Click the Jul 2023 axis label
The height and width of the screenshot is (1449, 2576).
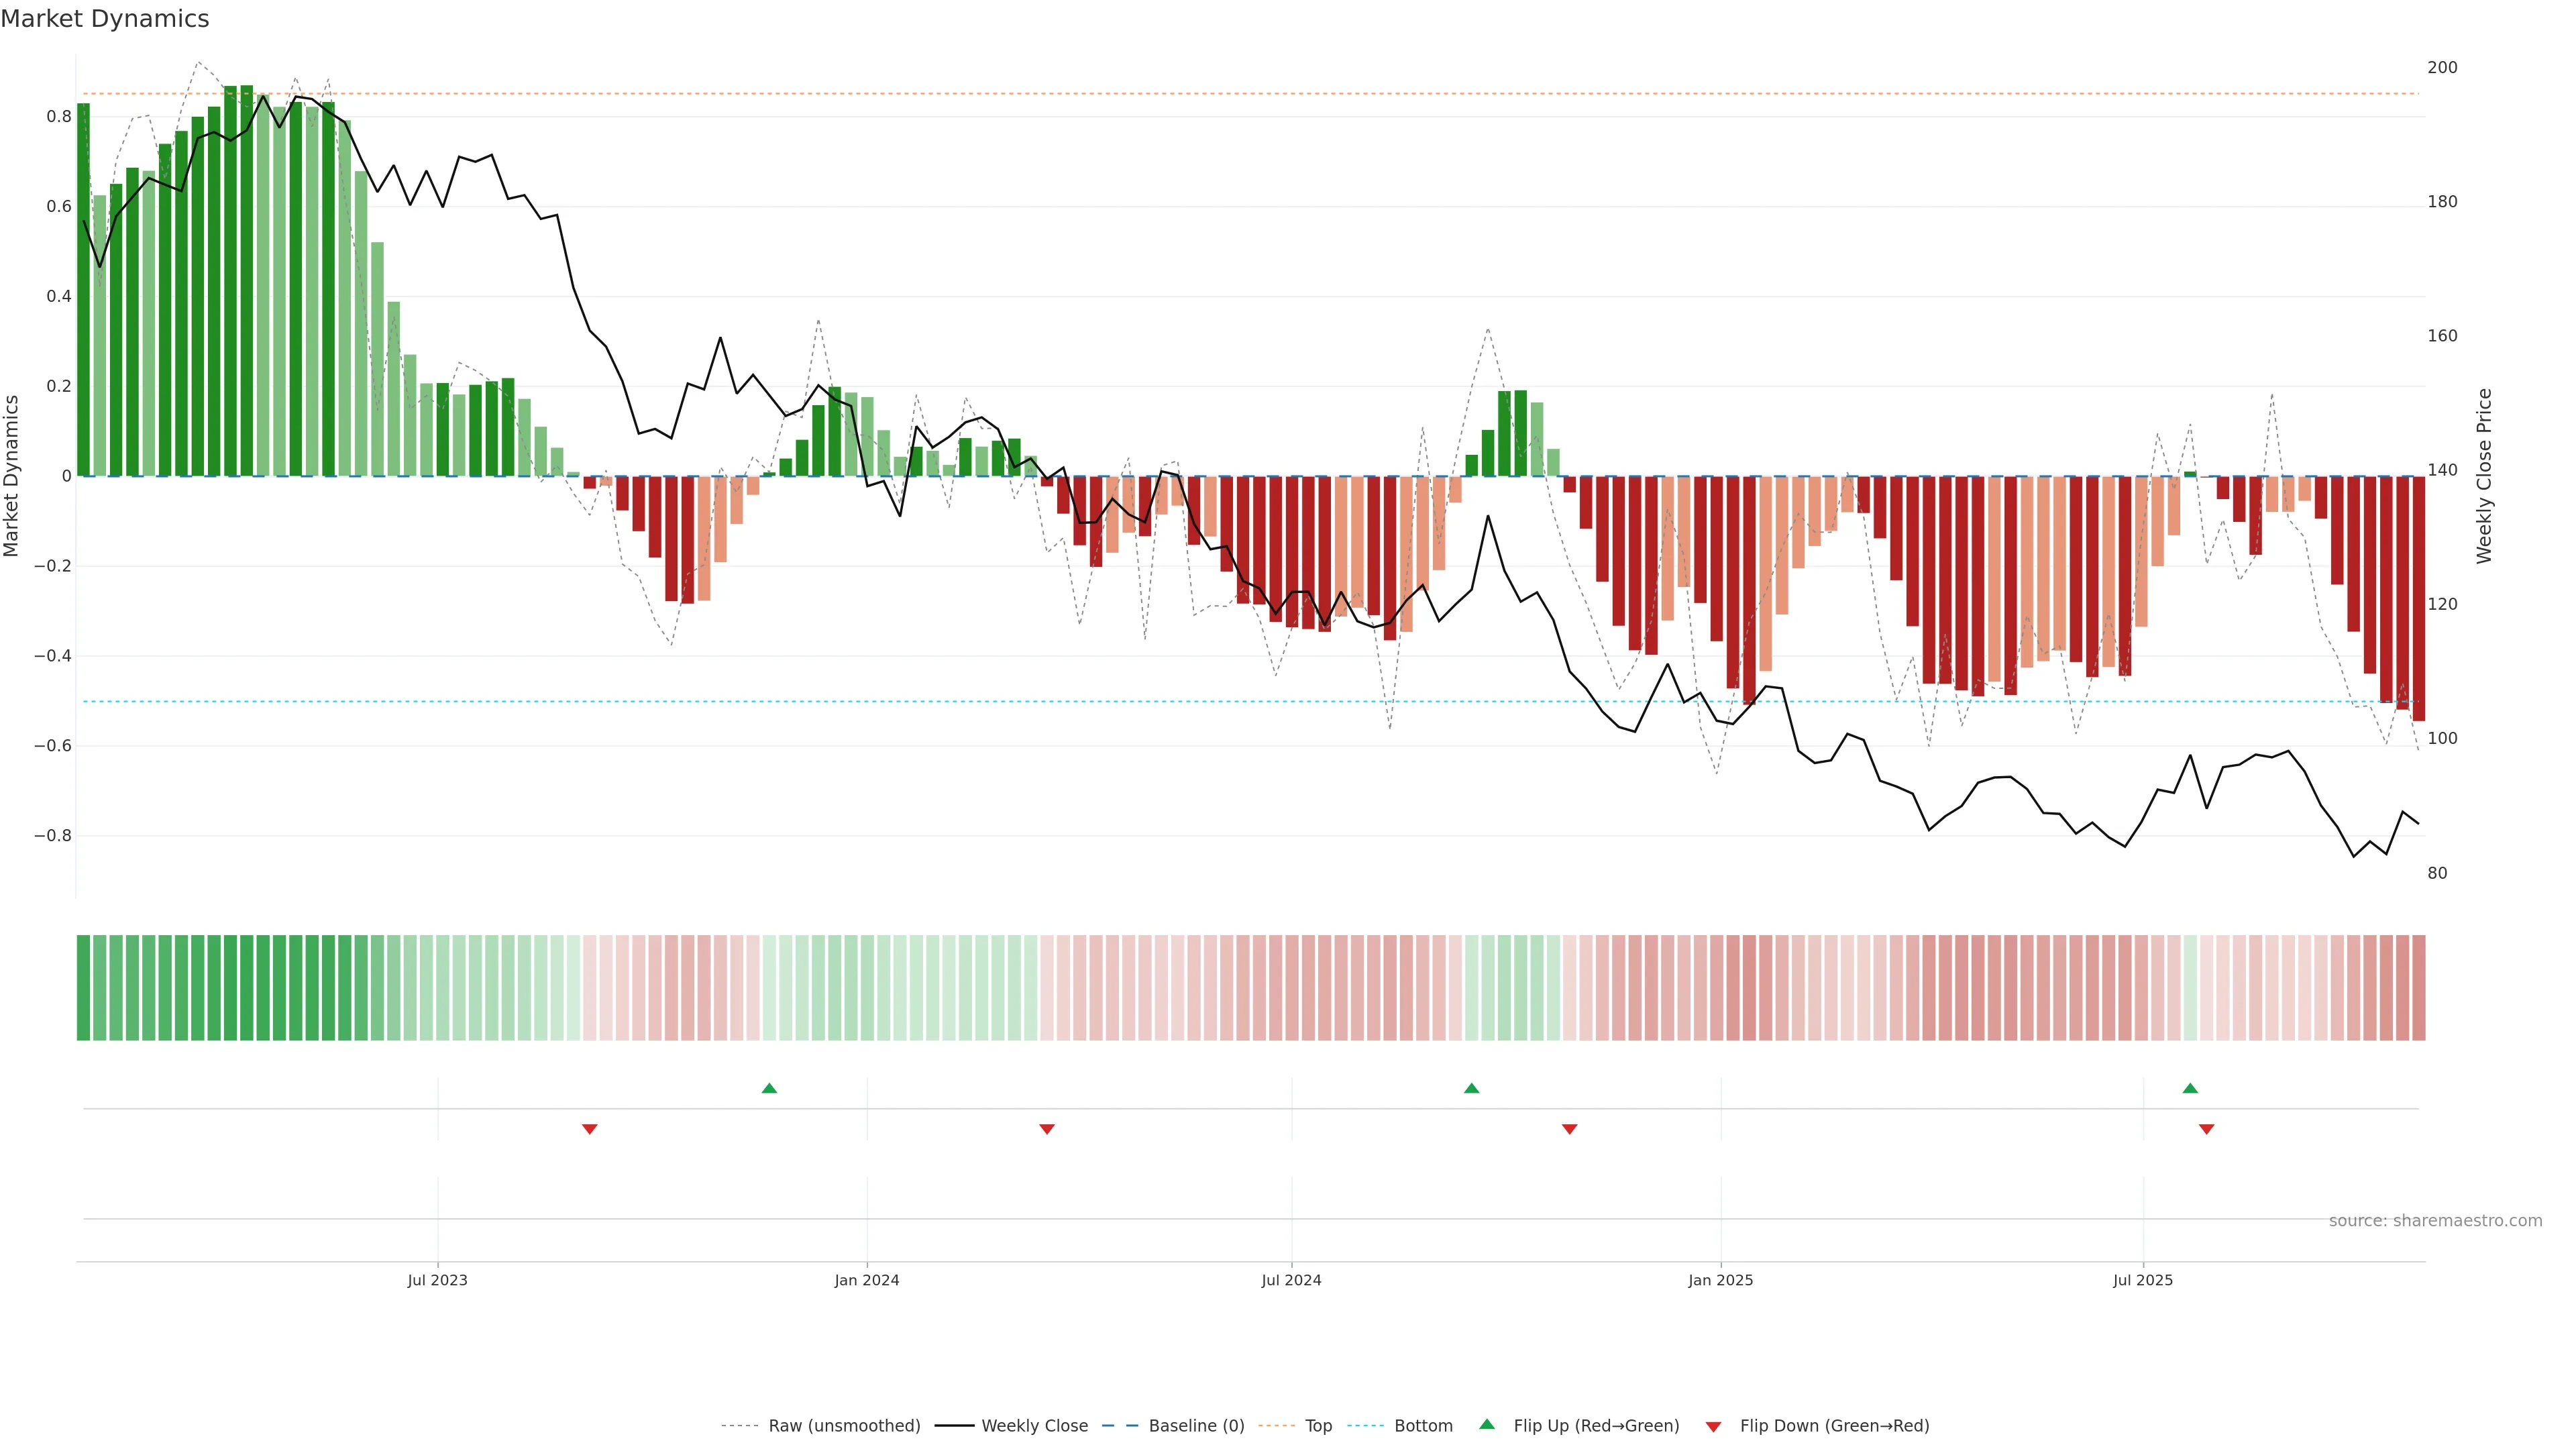437,1280
